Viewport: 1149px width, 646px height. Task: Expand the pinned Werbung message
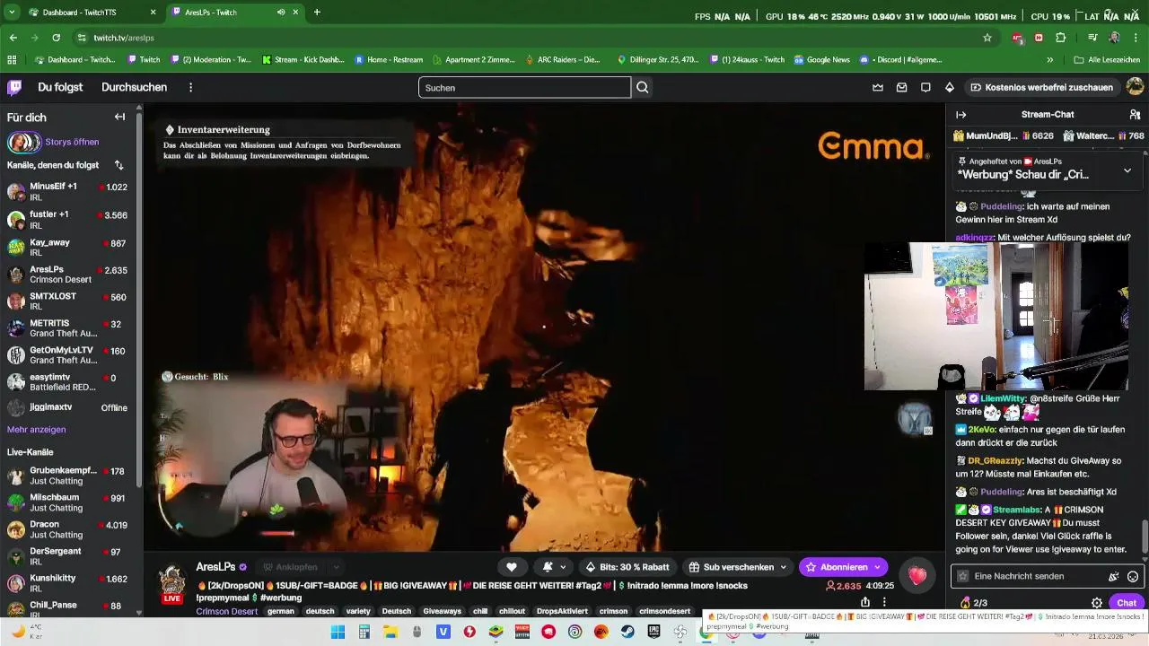click(x=1127, y=170)
